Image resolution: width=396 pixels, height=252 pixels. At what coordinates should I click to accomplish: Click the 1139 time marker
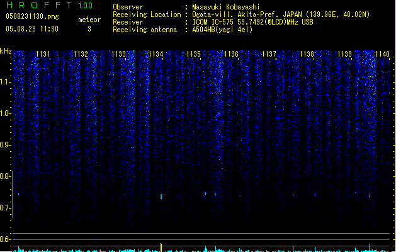pyautogui.click(x=345, y=54)
